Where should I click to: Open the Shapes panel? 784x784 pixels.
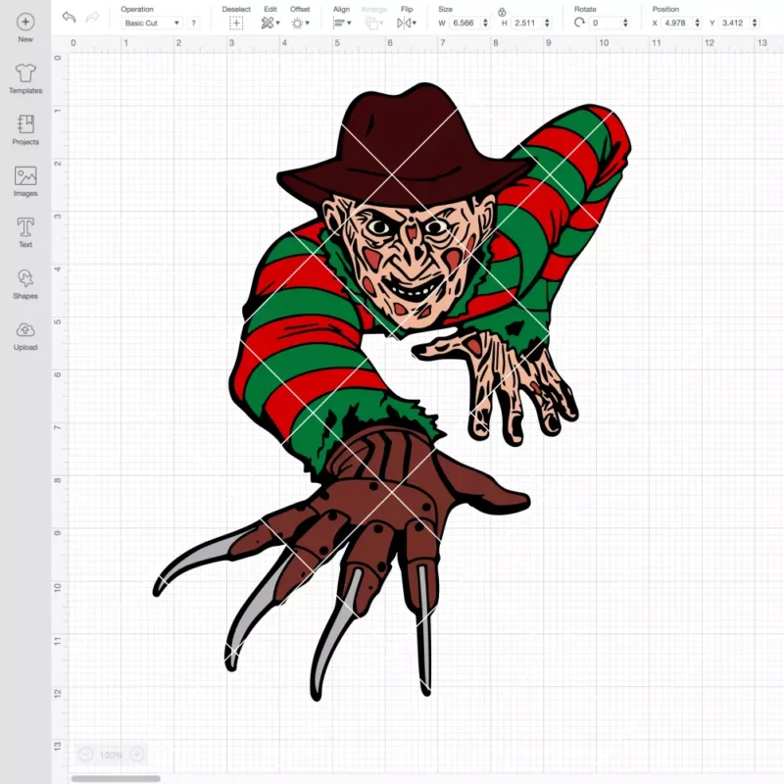pyautogui.click(x=25, y=284)
